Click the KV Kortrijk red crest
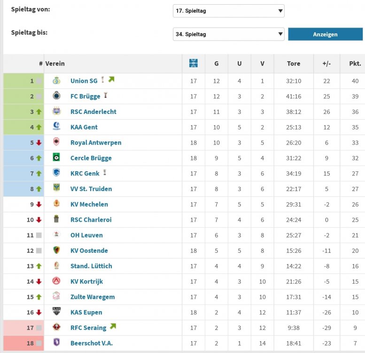This screenshot has height=353, width=365. click(x=56, y=281)
